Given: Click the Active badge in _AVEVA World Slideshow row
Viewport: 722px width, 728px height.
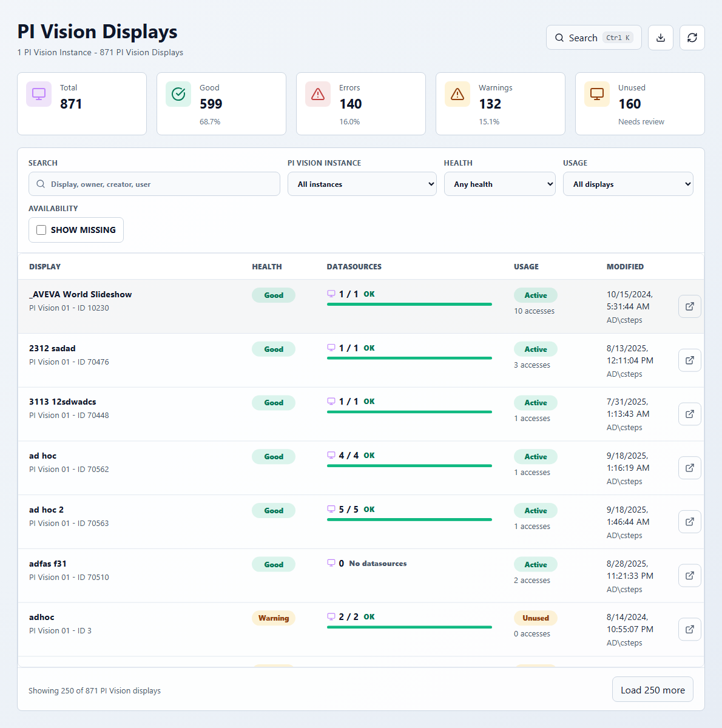Looking at the screenshot, I should tap(536, 295).
